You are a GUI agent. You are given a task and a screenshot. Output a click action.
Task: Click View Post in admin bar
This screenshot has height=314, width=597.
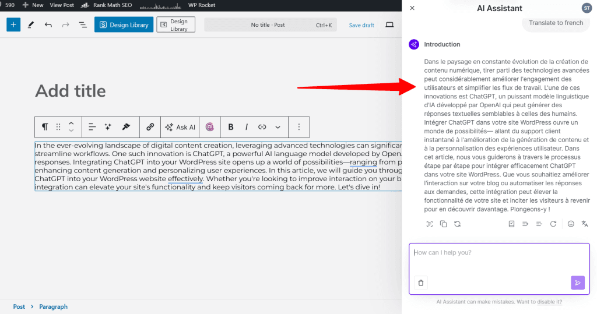(x=62, y=5)
